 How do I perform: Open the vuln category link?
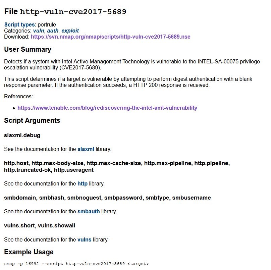(x=39, y=31)
